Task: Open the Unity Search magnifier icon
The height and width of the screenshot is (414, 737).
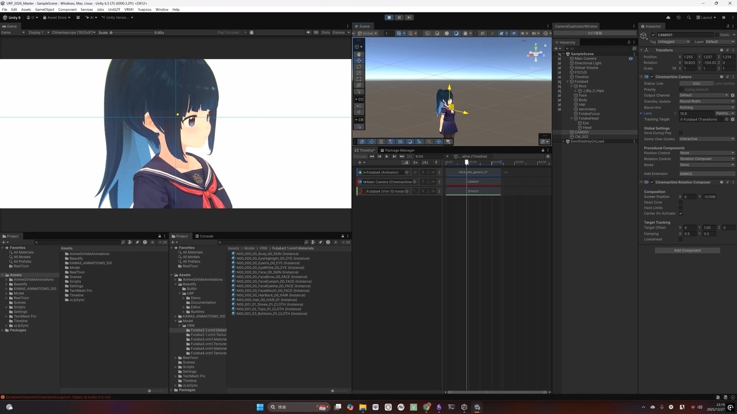Action: point(688,17)
